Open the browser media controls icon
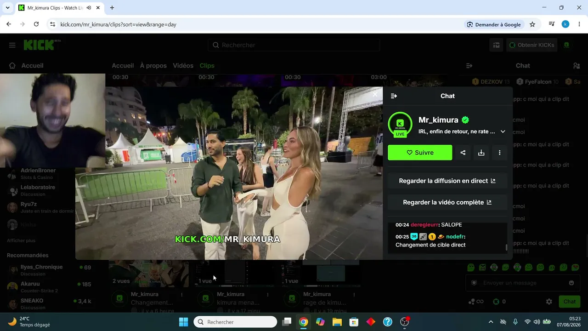Viewport: 588px width, 331px height. 552,24
